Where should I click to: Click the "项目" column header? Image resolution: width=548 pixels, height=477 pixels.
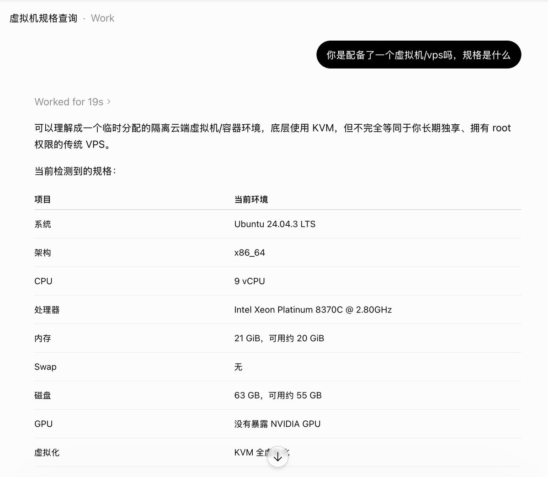point(43,200)
